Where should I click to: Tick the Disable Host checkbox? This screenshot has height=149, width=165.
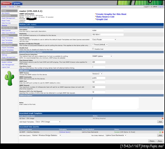pos(93,49)
